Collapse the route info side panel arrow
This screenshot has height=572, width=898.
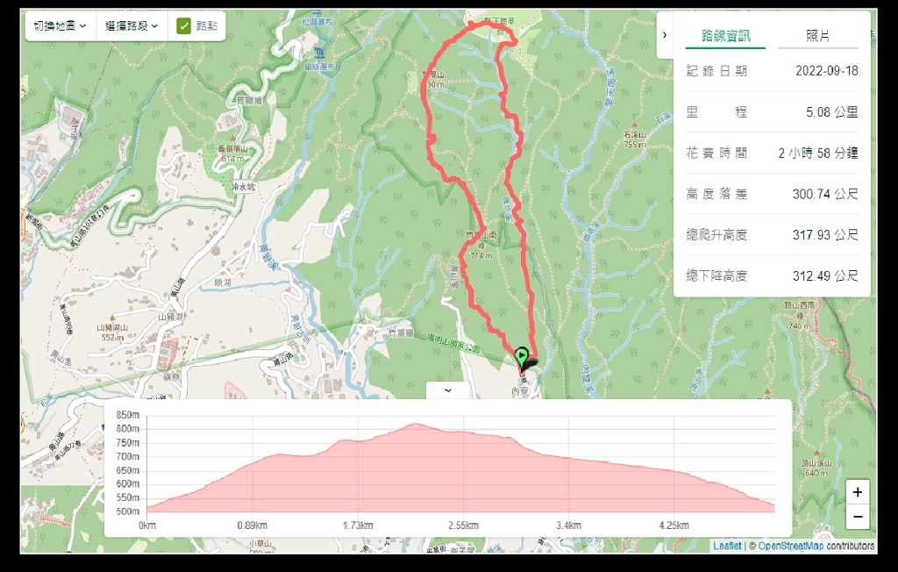[665, 35]
